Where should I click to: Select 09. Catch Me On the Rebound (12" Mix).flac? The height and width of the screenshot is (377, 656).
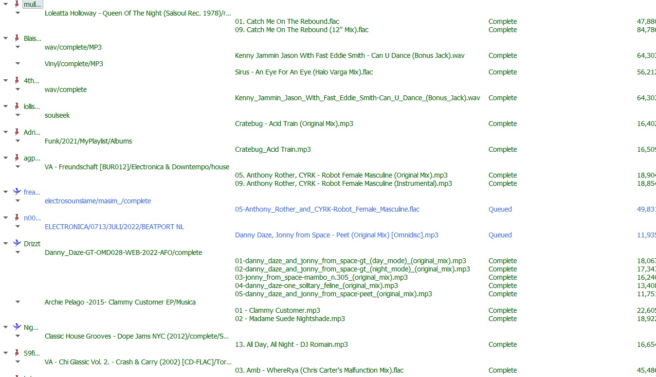(302, 30)
